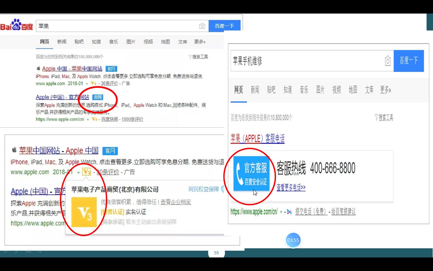Click the slideshow menu icon
This screenshot has width=433, height=271.
[x=29, y=251]
